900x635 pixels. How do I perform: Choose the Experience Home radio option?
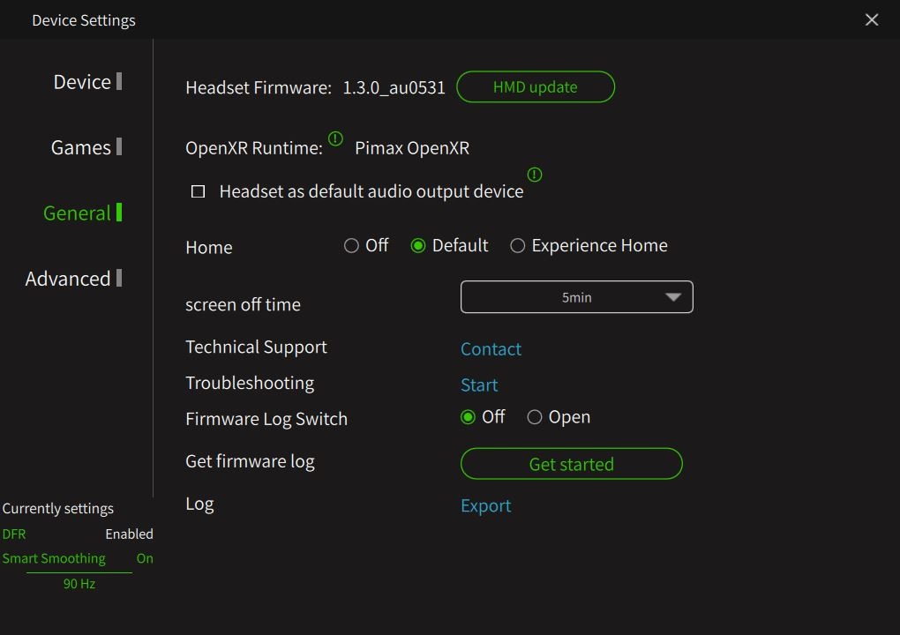(x=517, y=246)
